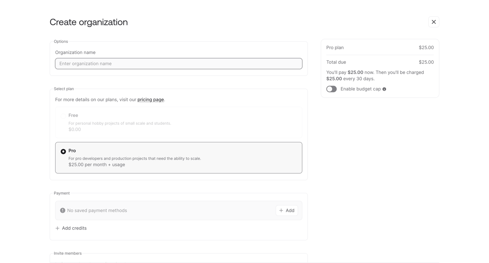Viewport: 489px width, 263px height.
Task: Click the budget cap info icon
Action: pyautogui.click(x=384, y=89)
